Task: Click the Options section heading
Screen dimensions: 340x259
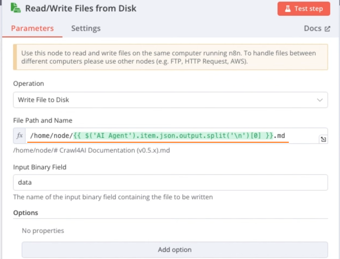Action: (x=26, y=213)
